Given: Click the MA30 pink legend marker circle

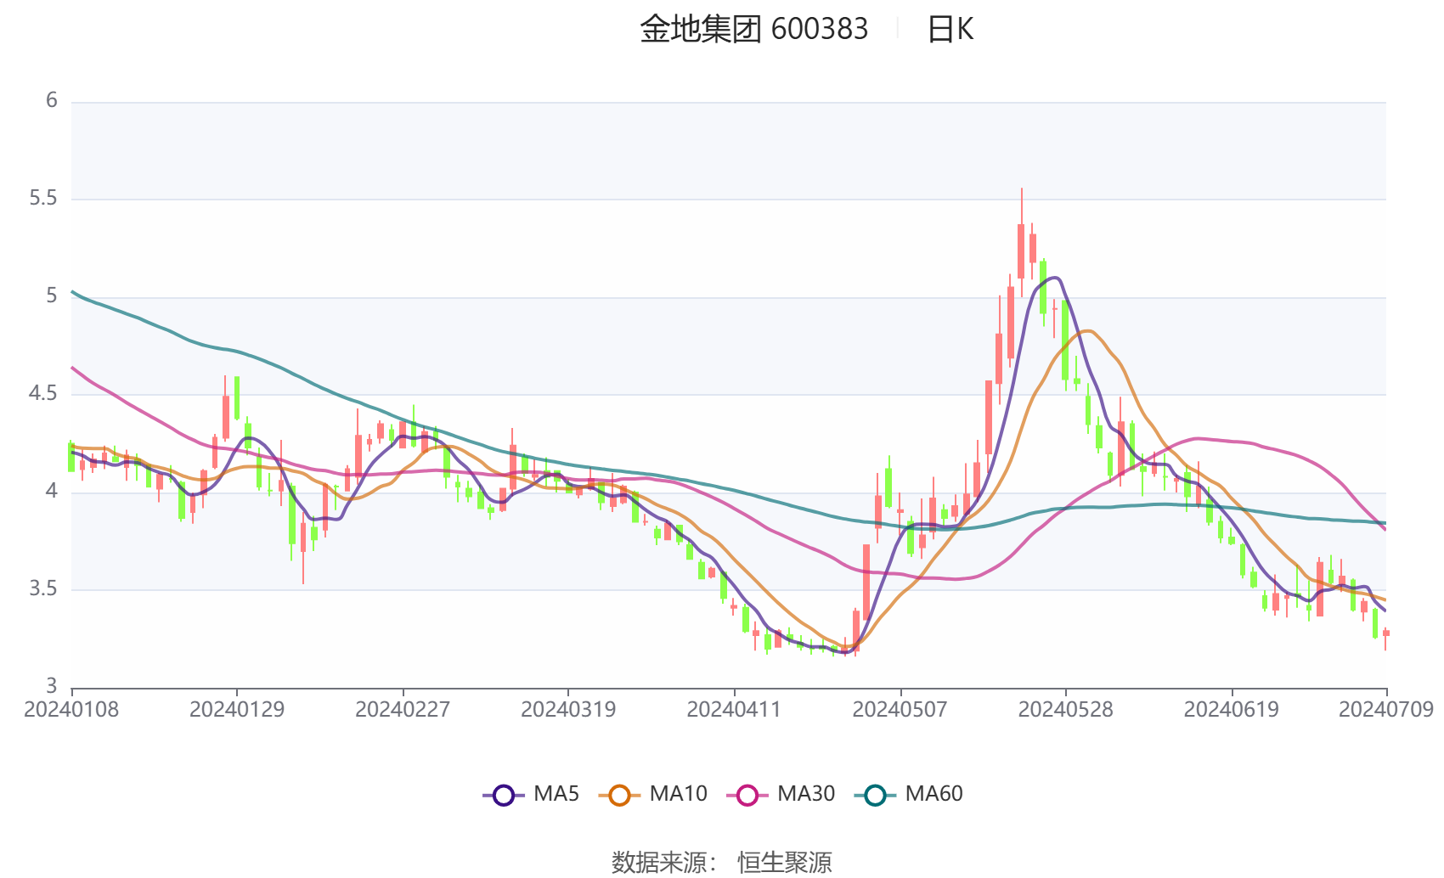Looking at the screenshot, I should click(x=747, y=796).
